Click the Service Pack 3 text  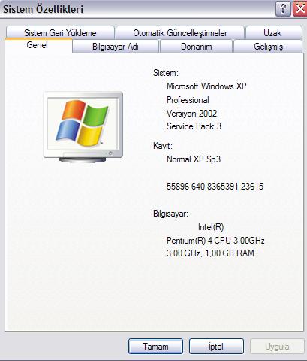point(194,126)
